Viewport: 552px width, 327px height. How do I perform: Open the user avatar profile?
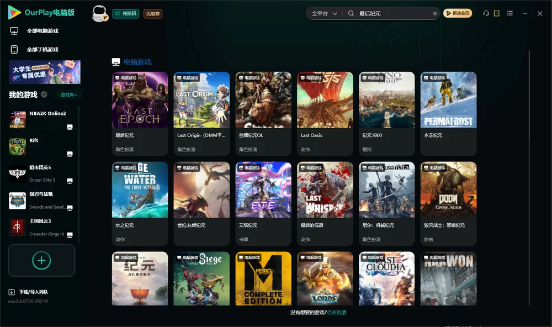click(x=99, y=14)
